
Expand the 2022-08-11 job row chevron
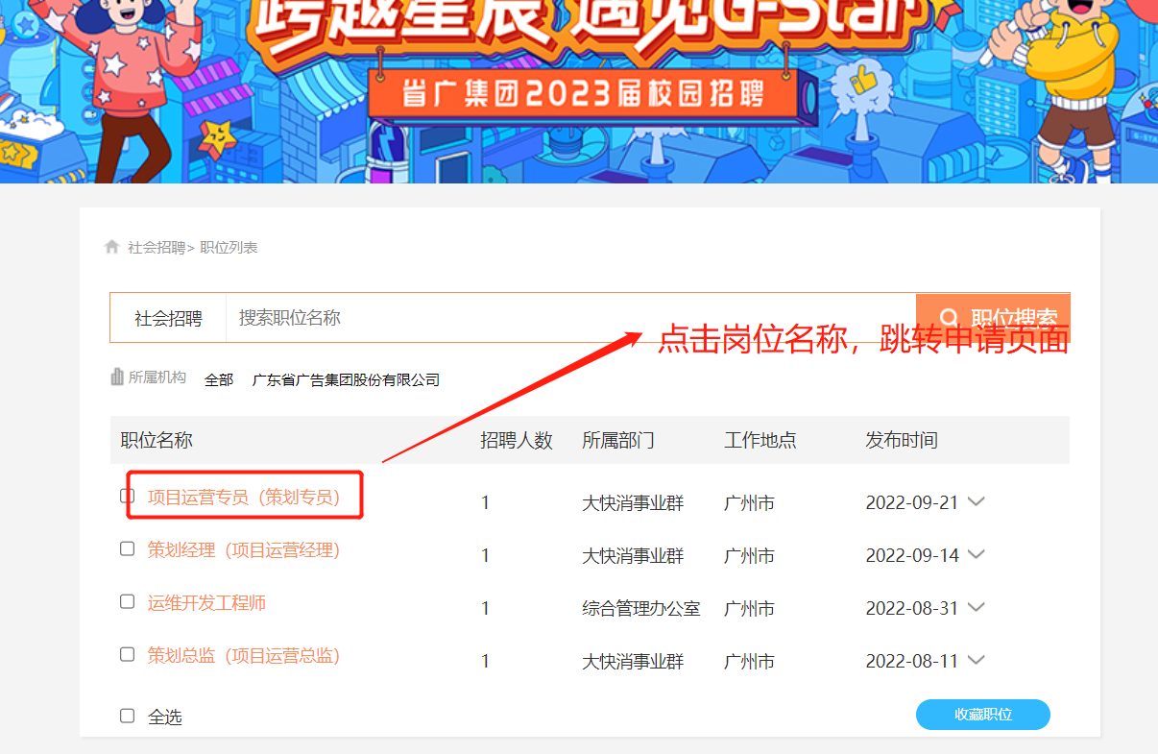tap(977, 660)
